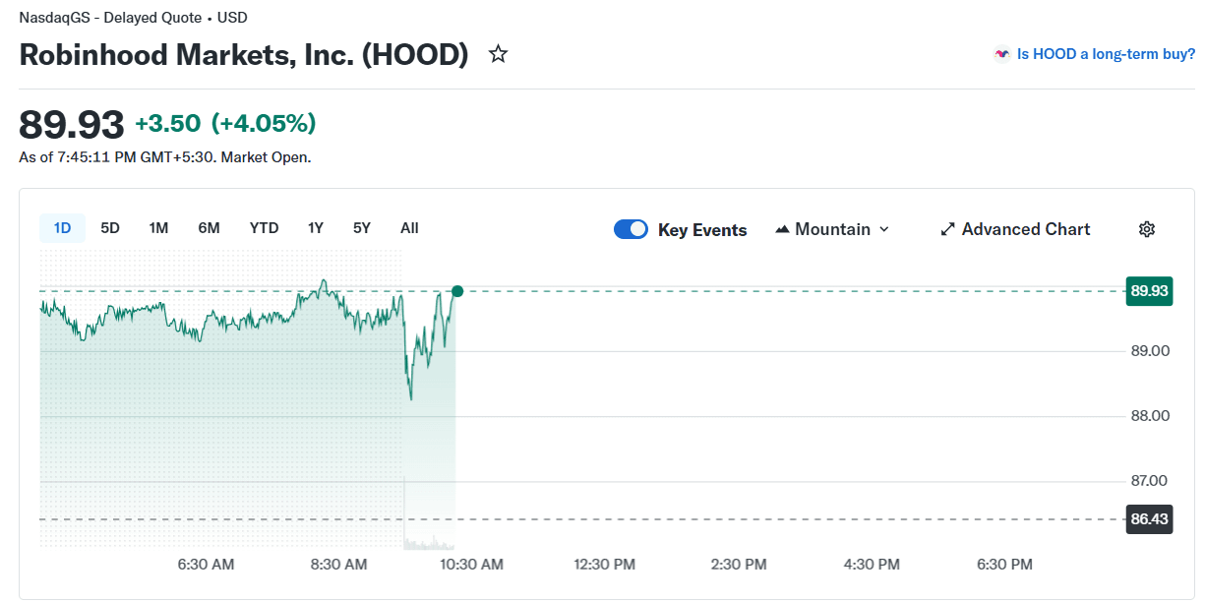Disable the Key Events toggle
The height and width of the screenshot is (602, 1205).
[631, 228]
